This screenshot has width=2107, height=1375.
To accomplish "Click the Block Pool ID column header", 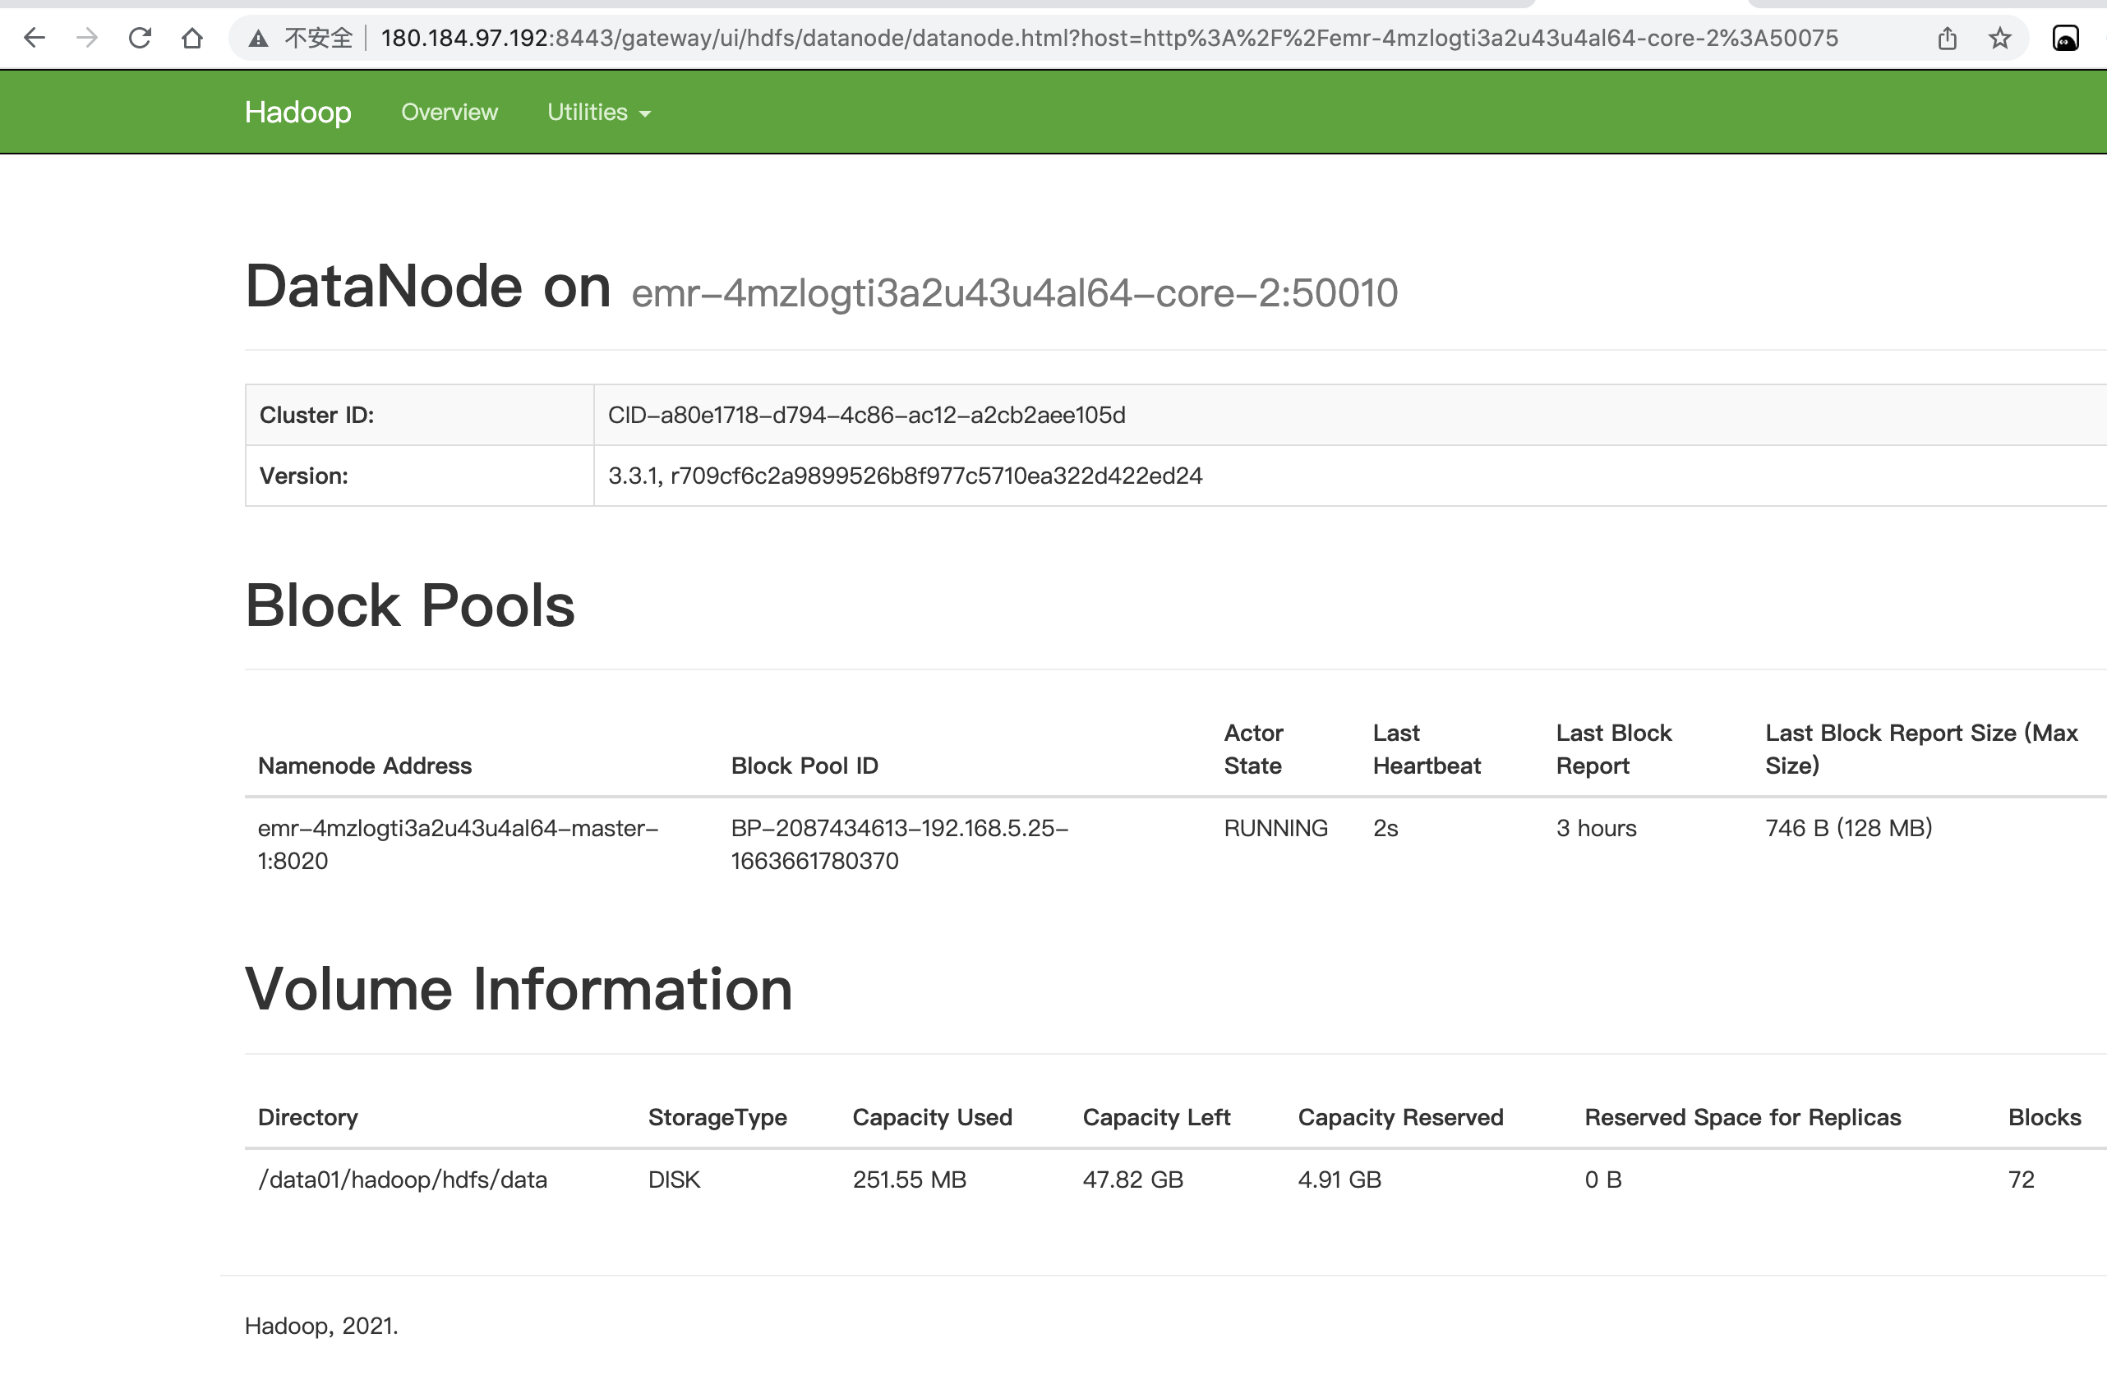I will tap(804, 766).
